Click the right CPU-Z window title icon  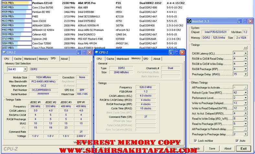point(97,52)
